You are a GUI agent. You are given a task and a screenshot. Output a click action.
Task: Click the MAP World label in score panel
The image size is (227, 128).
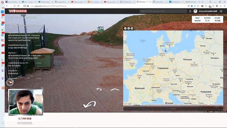coord(198,19)
